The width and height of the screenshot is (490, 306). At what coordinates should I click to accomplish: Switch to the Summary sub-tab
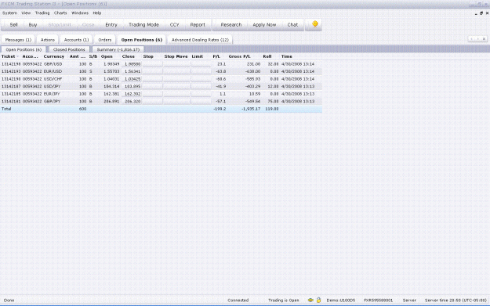118,49
